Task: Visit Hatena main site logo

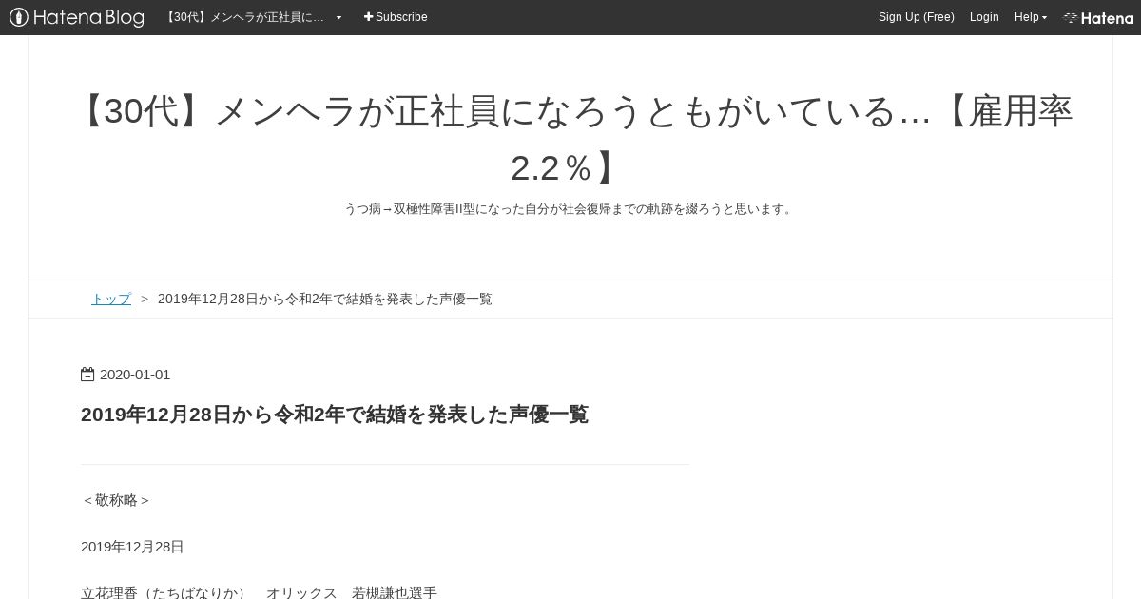Action: (1098, 17)
